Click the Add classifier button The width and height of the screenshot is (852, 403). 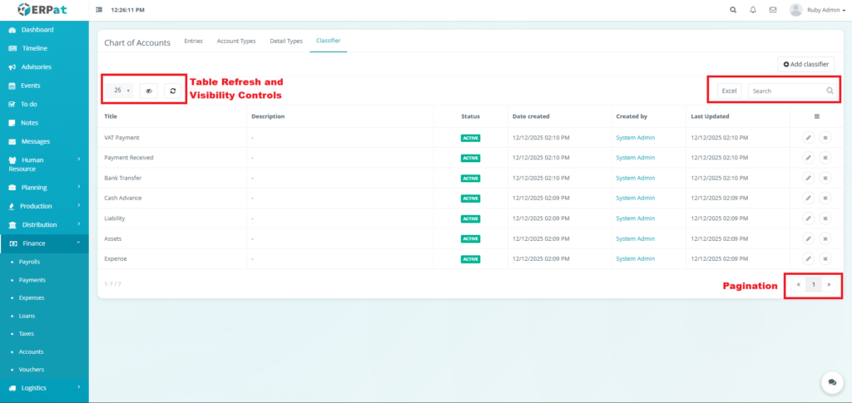click(x=805, y=64)
